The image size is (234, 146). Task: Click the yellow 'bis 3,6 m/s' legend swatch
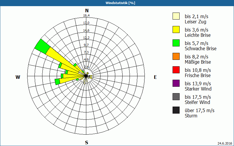tap(176, 29)
